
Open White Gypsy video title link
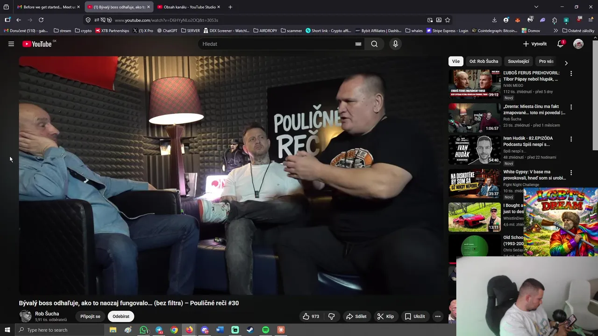tap(534, 175)
